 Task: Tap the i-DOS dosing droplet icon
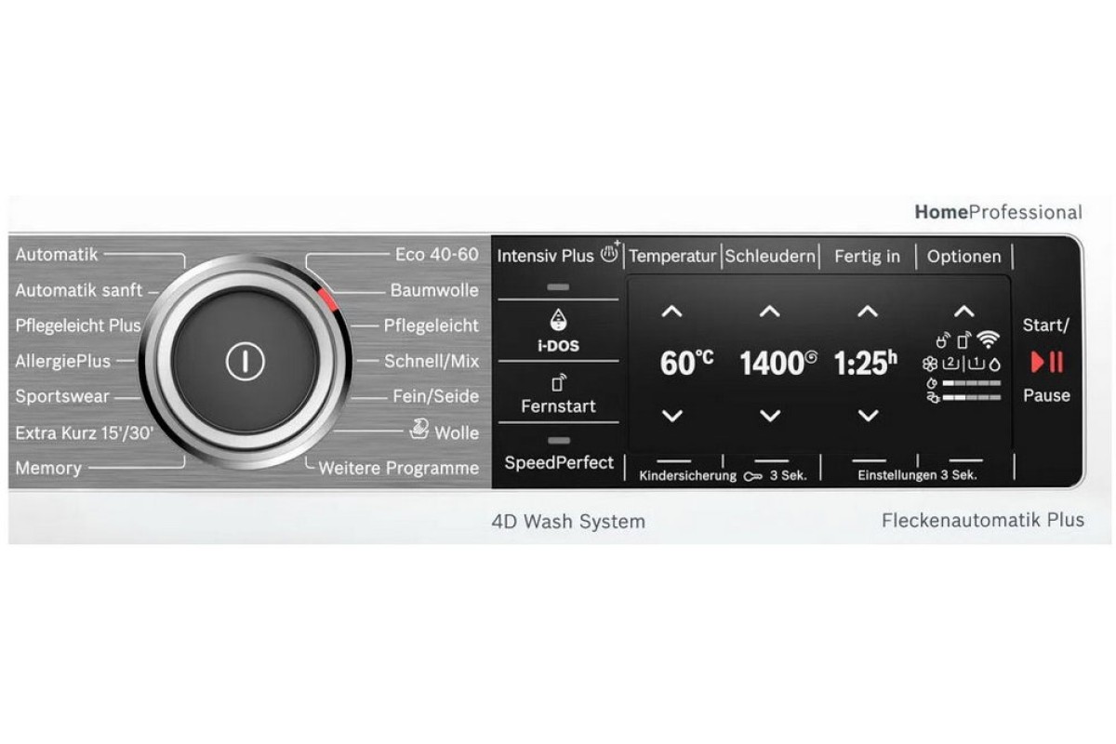(558, 321)
